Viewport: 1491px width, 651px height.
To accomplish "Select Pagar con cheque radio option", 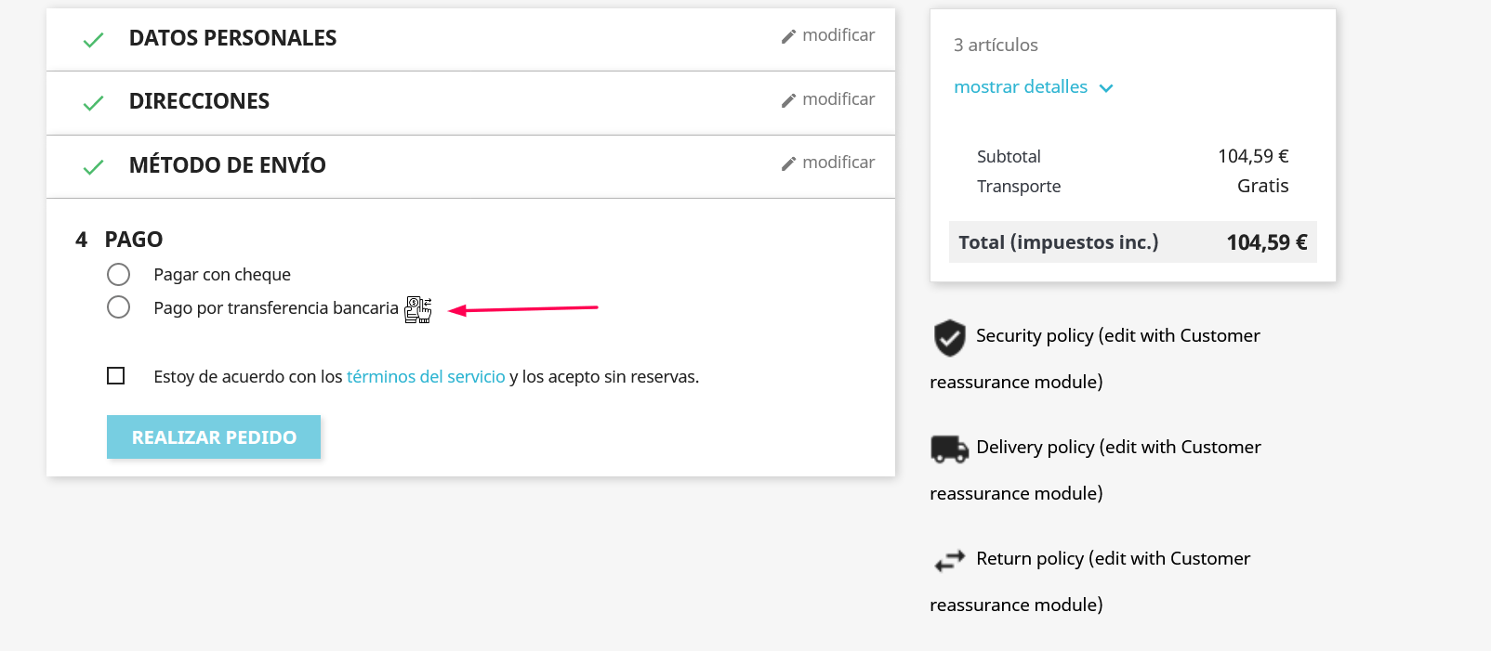I will [118, 274].
